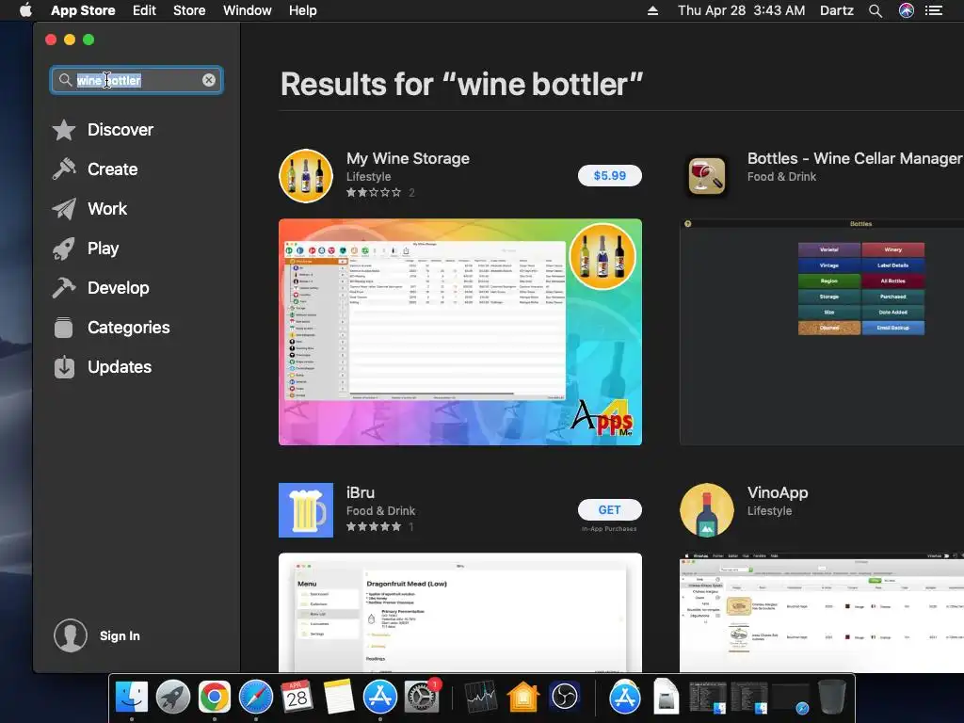This screenshot has width=964, height=723.
Task: Open the Edit menu
Action: pos(144,10)
